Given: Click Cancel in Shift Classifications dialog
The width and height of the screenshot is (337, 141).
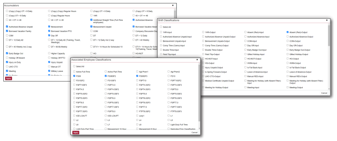Looking at the screenshot, I should click(324, 93).
